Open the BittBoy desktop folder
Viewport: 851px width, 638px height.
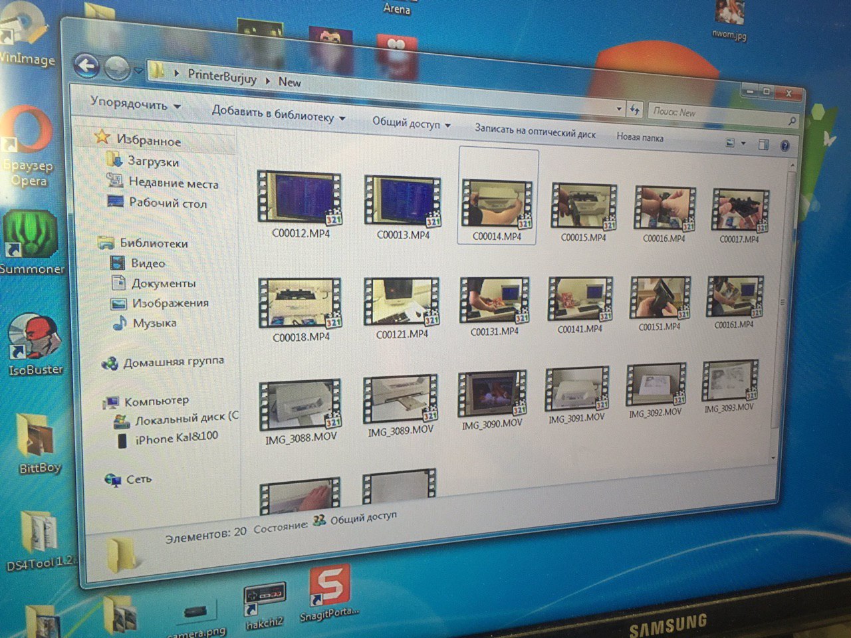39,443
